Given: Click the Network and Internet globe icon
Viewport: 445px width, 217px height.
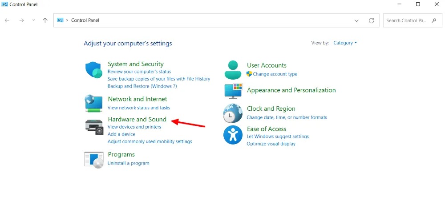Looking at the screenshot, I should [x=94, y=103].
